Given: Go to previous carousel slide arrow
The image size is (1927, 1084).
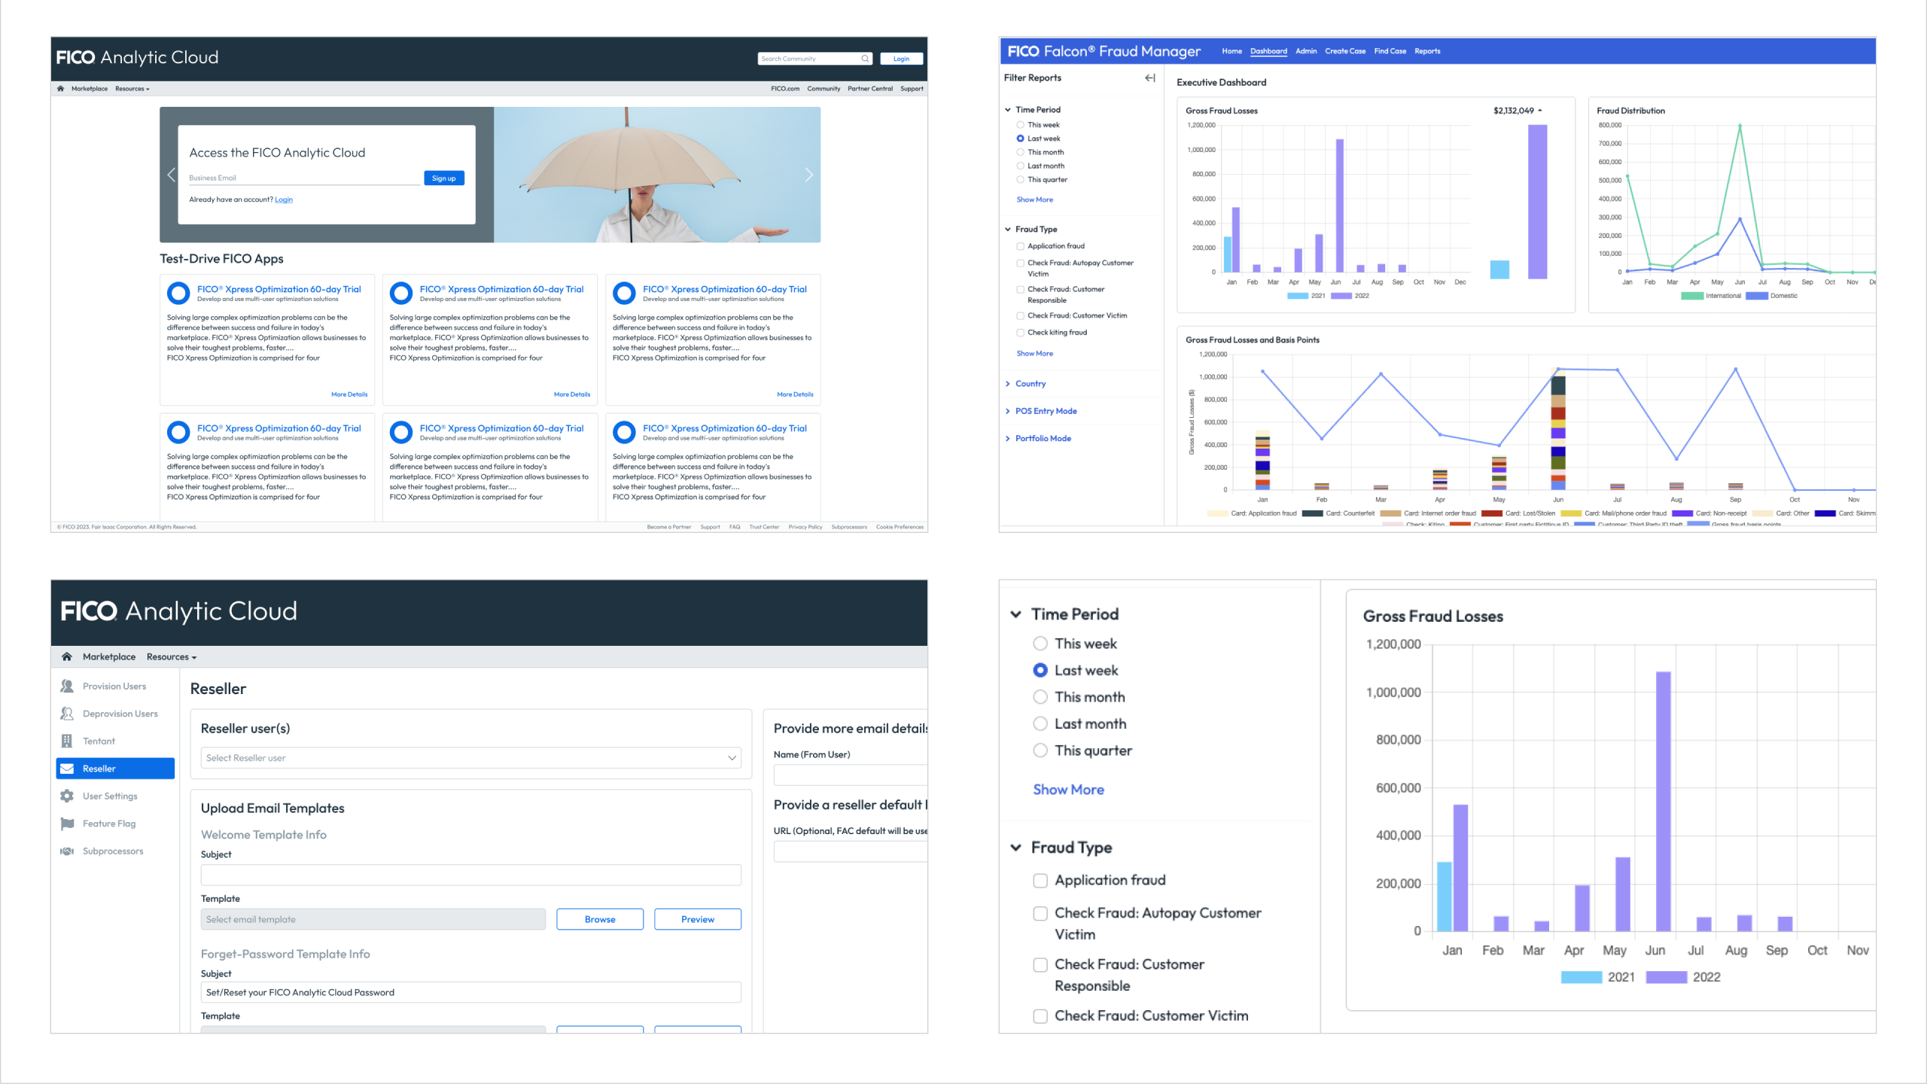Looking at the screenshot, I should pos(171,175).
